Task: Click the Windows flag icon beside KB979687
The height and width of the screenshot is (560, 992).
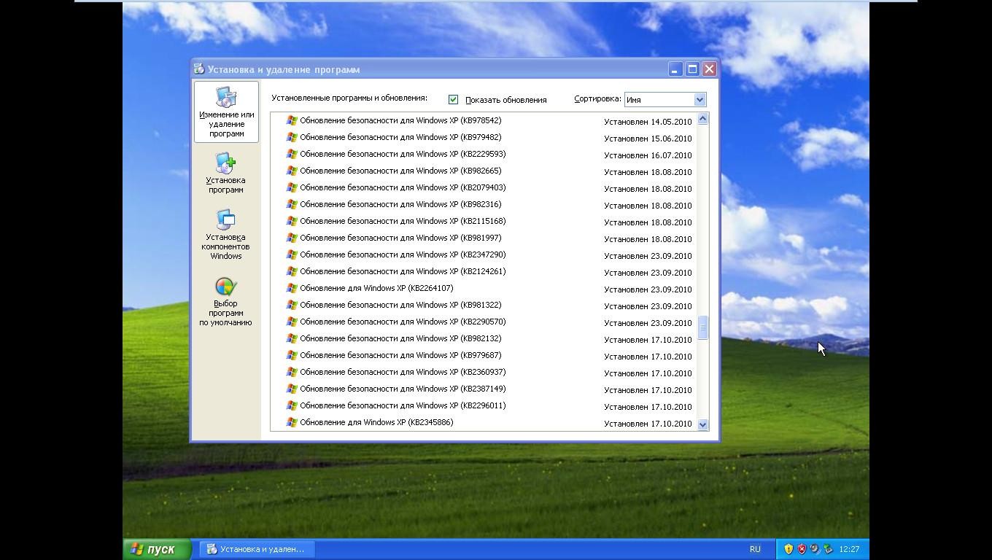Action: tap(292, 355)
